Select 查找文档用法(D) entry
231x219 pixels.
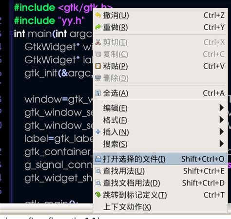tap(160, 183)
